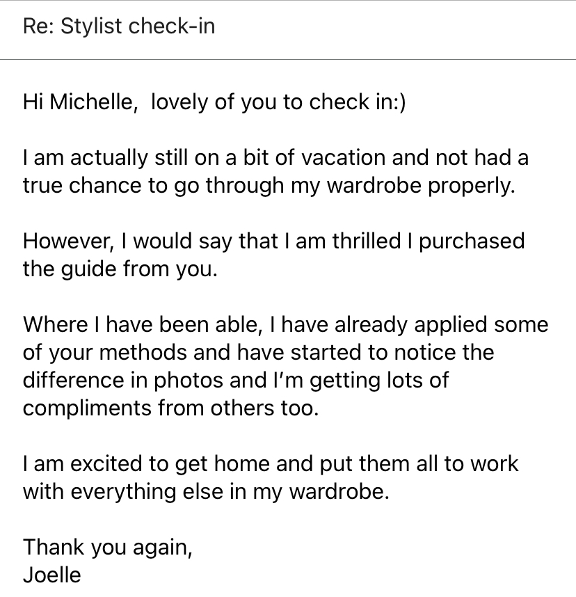
Task: Click the "Thank you again," closing line
Action: pos(108,548)
